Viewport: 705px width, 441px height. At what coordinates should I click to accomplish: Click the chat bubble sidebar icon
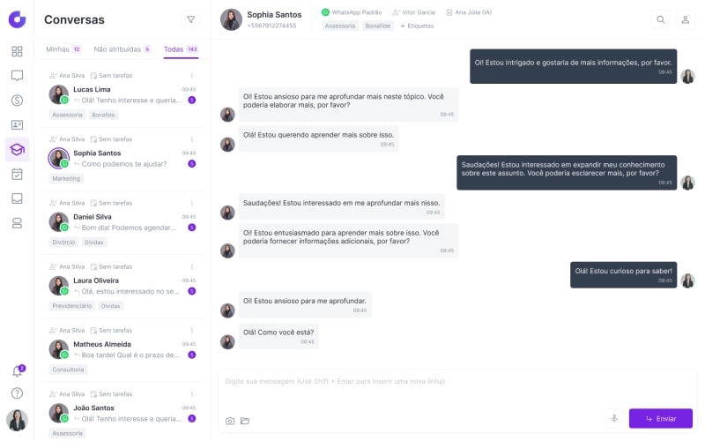(17, 76)
